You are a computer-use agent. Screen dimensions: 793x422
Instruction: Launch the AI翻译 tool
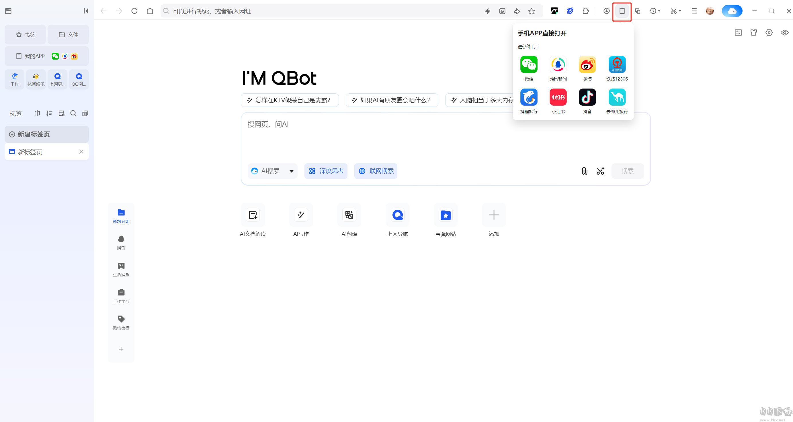pyautogui.click(x=349, y=220)
